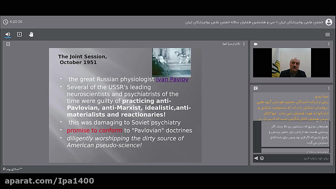Open the emoji picker in chat

tap(262, 158)
